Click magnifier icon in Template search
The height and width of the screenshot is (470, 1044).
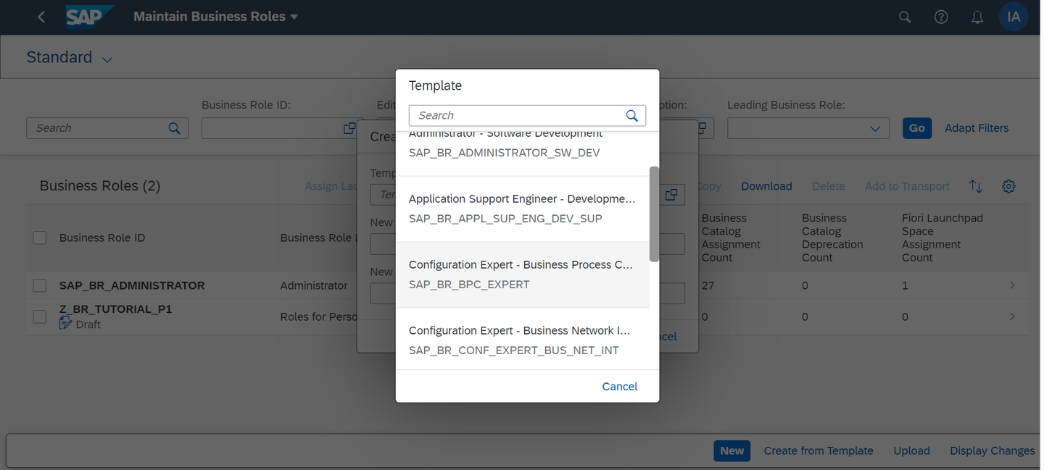tap(632, 115)
